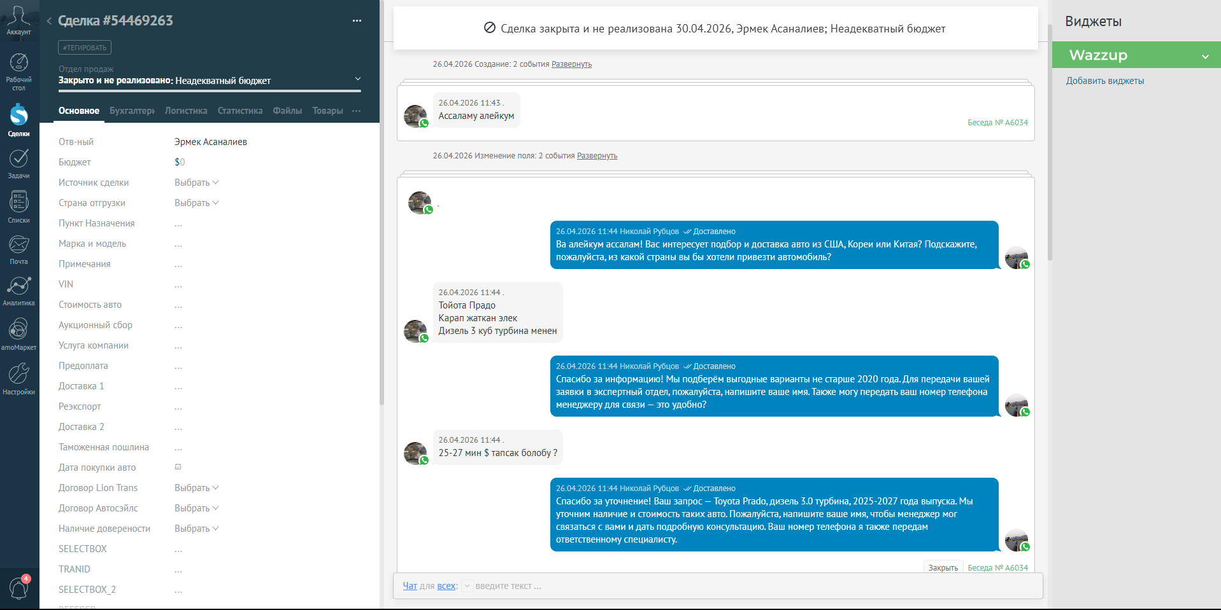Switch to the Товары tab
Image resolution: width=1221 pixels, height=610 pixels.
point(327,111)
